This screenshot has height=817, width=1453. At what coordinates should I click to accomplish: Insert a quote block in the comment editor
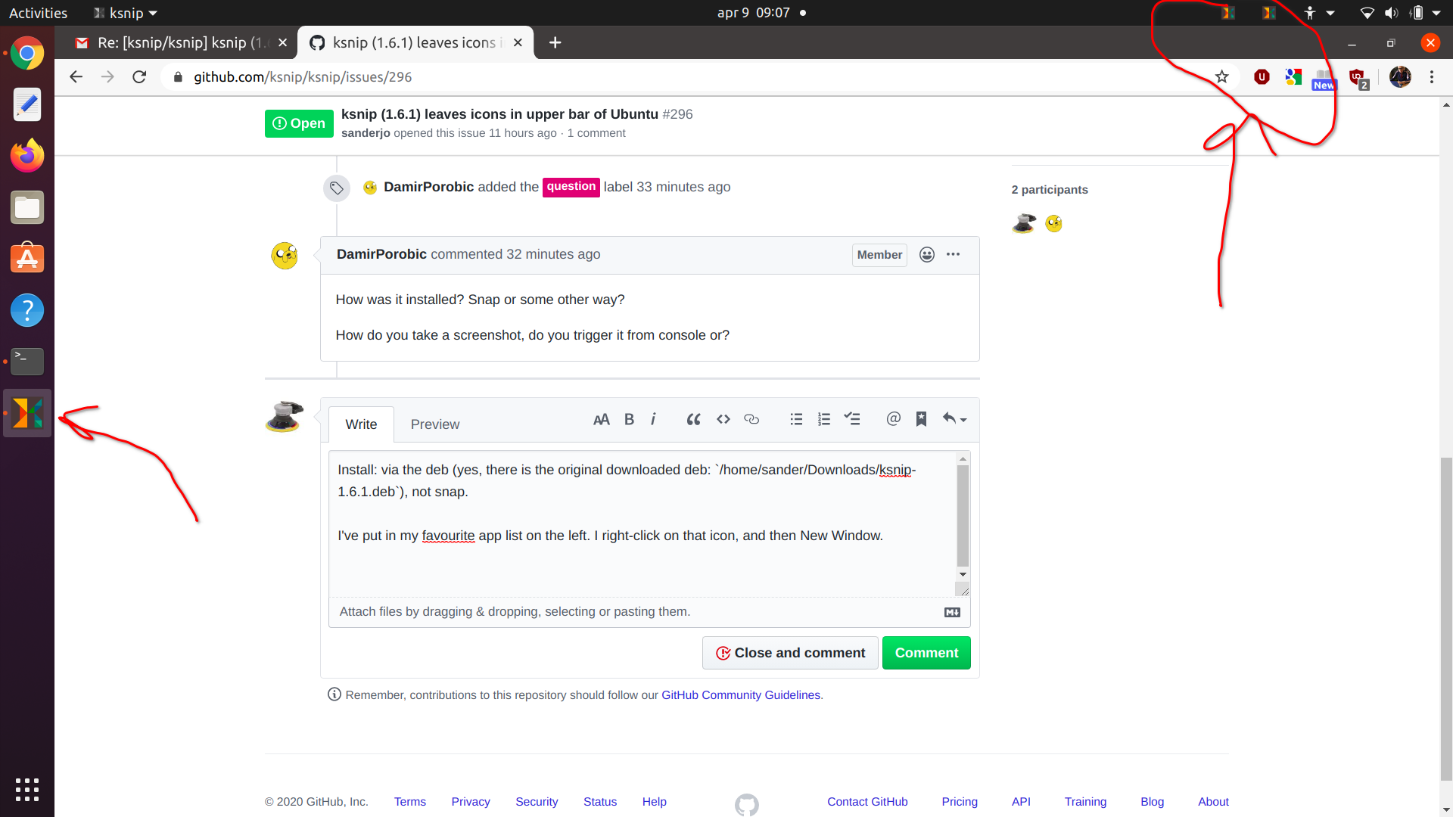[x=693, y=419]
